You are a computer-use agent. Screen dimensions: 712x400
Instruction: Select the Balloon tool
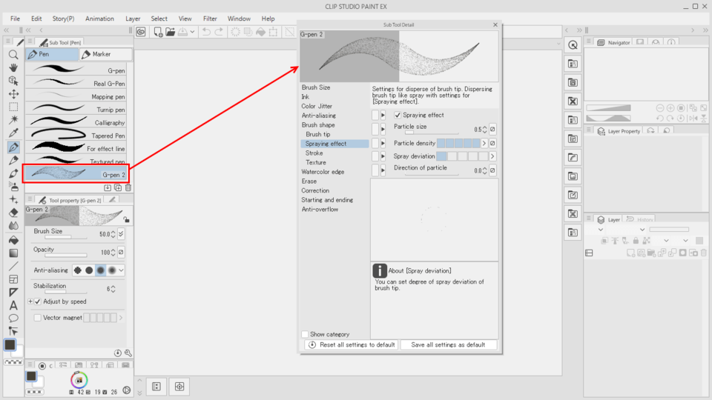point(13,318)
